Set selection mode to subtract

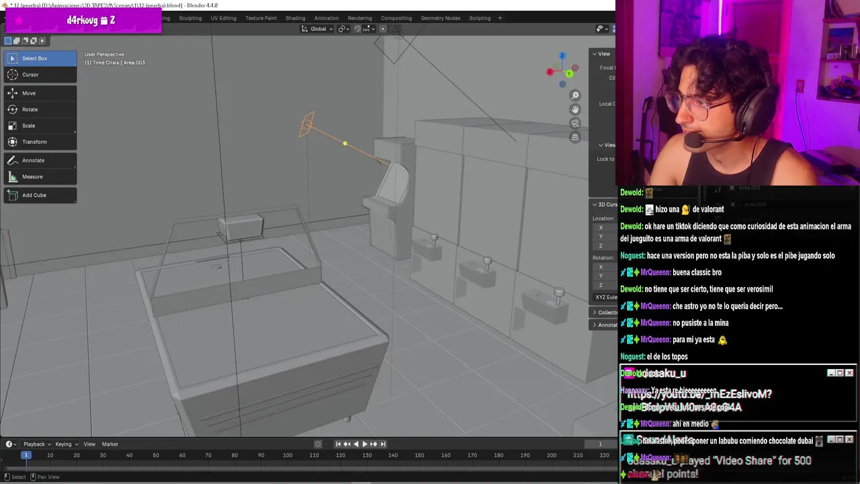click(x=25, y=41)
